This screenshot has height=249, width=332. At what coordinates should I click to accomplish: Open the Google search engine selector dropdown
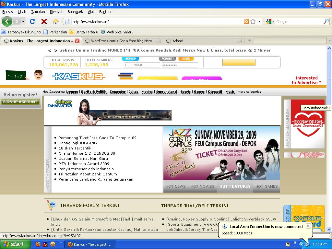click(270, 21)
